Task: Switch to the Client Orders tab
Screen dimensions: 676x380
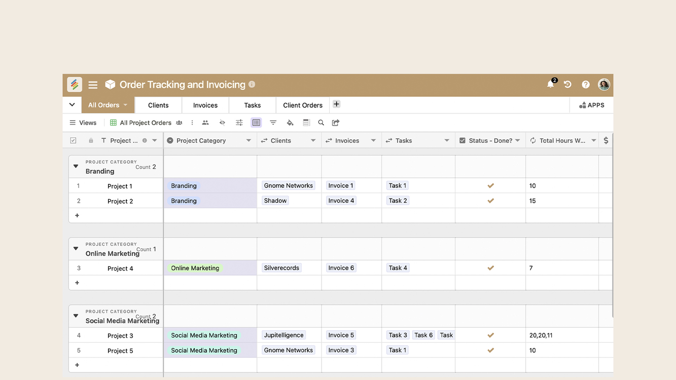Action: 303,105
